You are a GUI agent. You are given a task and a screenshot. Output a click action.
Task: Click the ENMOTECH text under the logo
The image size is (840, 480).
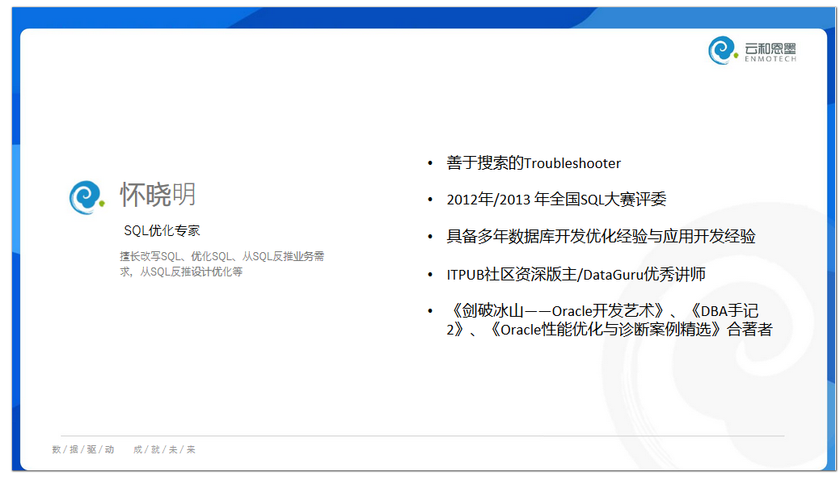click(770, 59)
